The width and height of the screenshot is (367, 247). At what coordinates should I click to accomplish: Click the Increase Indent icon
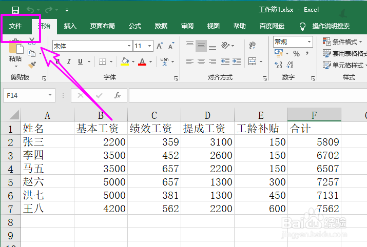237,61
